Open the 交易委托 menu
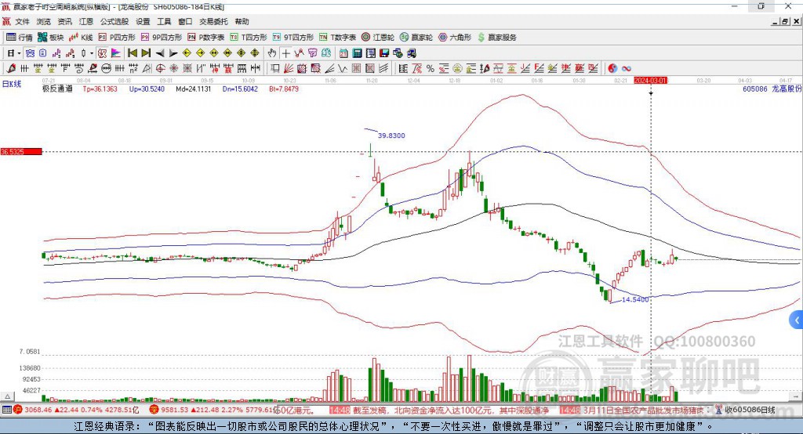Viewport: 803px width, 434px height. 213,21
